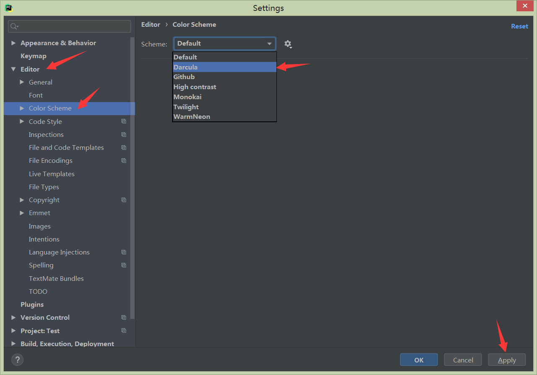Screen dimensions: 537x375
Task: Choose Monokai in the scheme list
Action: (224, 97)
